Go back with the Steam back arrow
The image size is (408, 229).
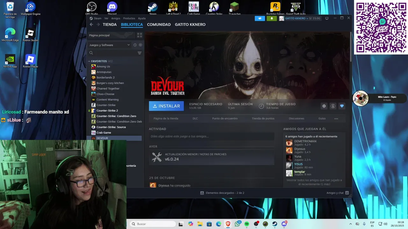coord(91,24)
